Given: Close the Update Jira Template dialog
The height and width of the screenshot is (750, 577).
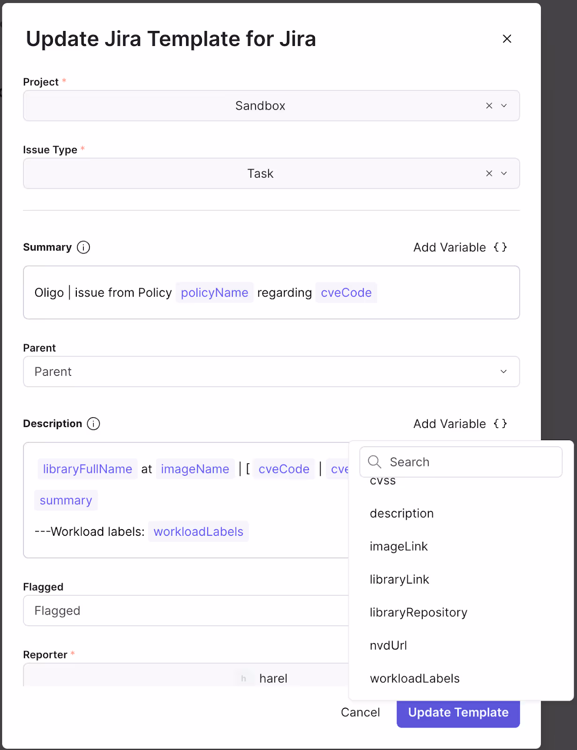Looking at the screenshot, I should coord(507,39).
